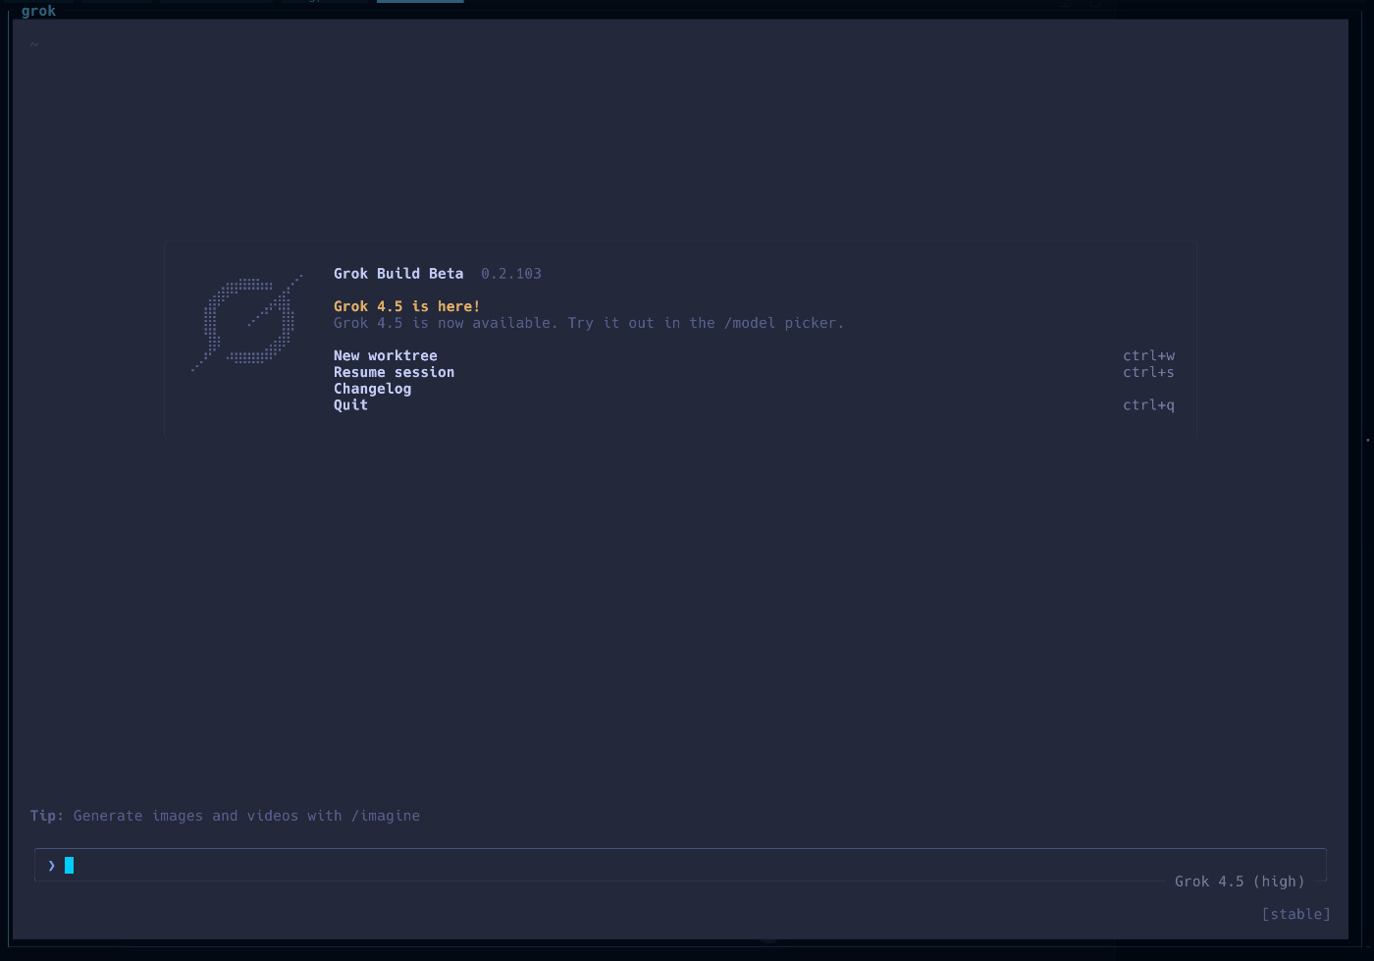Click the ctrl+w shortcut hint
This screenshot has height=961, width=1374.
1148,355
